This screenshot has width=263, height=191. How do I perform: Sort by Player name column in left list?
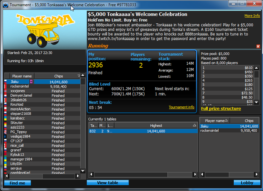tap(22, 76)
